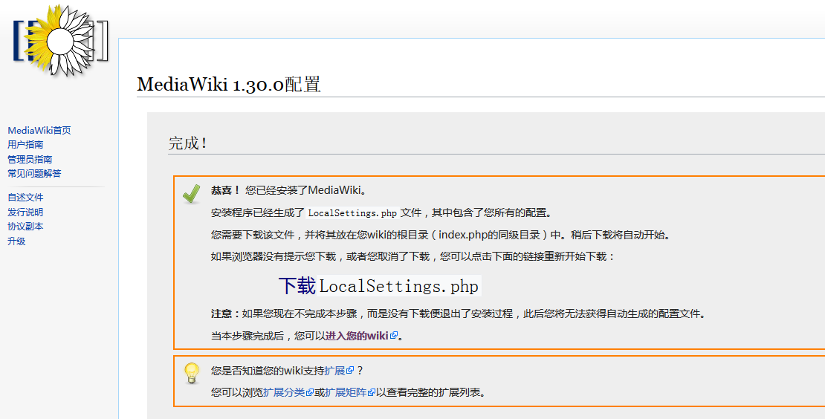Open 管理员指南 sidebar link

click(30, 159)
